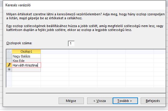Click the Oszlopok száma label
Image resolution: width=168 pixels, height=111 pixels.
(x=19, y=43)
